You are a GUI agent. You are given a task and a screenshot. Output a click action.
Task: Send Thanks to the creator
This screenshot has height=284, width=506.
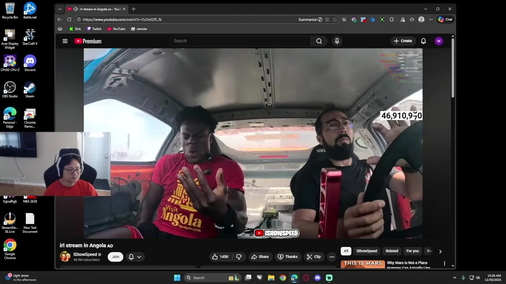[287, 257]
